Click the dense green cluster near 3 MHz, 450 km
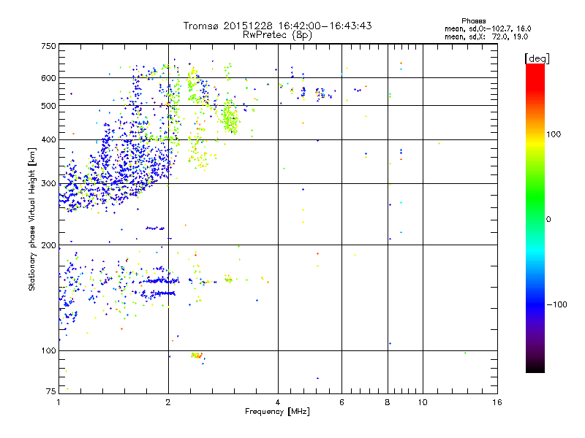585x438 pixels. pos(230,118)
